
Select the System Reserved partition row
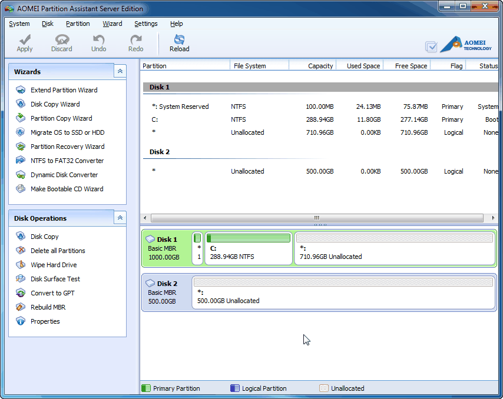pyautogui.click(x=320, y=107)
